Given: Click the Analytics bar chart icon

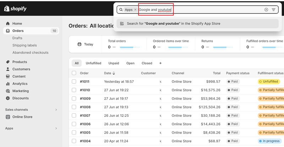Looking at the screenshot, I should point(8,83).
